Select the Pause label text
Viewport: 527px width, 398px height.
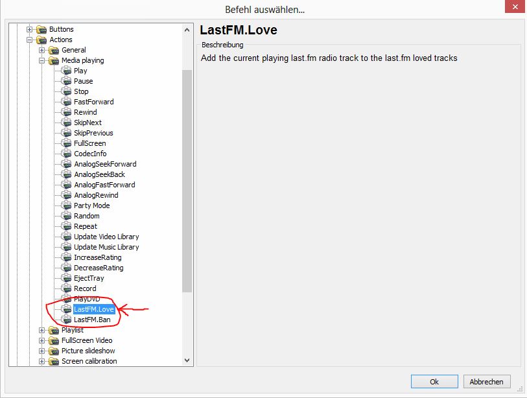84,81
